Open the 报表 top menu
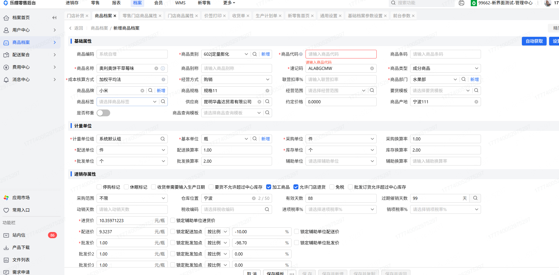 [x=116, y=3]
